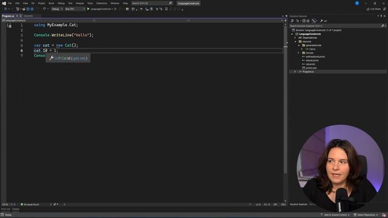Open the Analyze menu

pos(79,3)
